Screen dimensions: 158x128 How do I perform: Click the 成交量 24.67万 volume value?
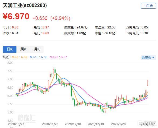[x=76, y=27]
